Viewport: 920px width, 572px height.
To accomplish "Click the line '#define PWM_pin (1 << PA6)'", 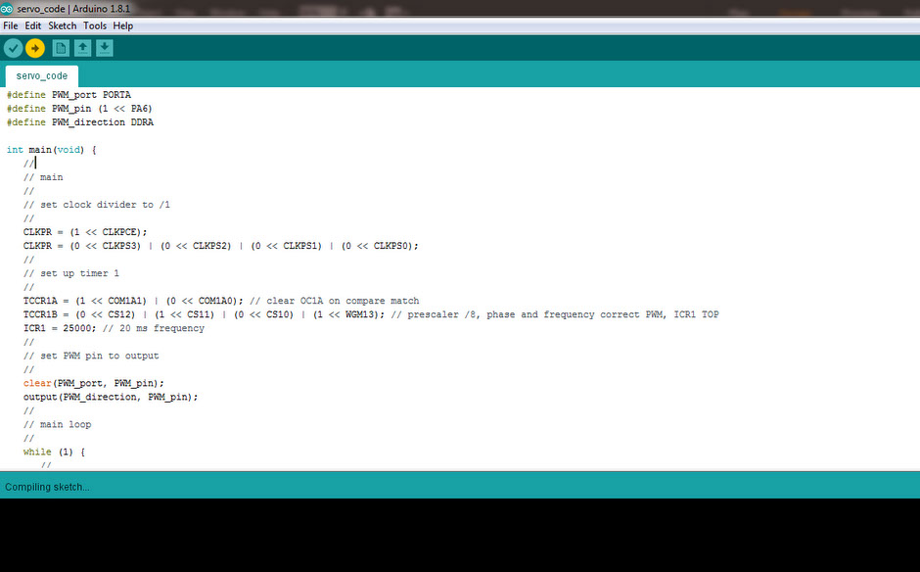I will pos(79,109).
